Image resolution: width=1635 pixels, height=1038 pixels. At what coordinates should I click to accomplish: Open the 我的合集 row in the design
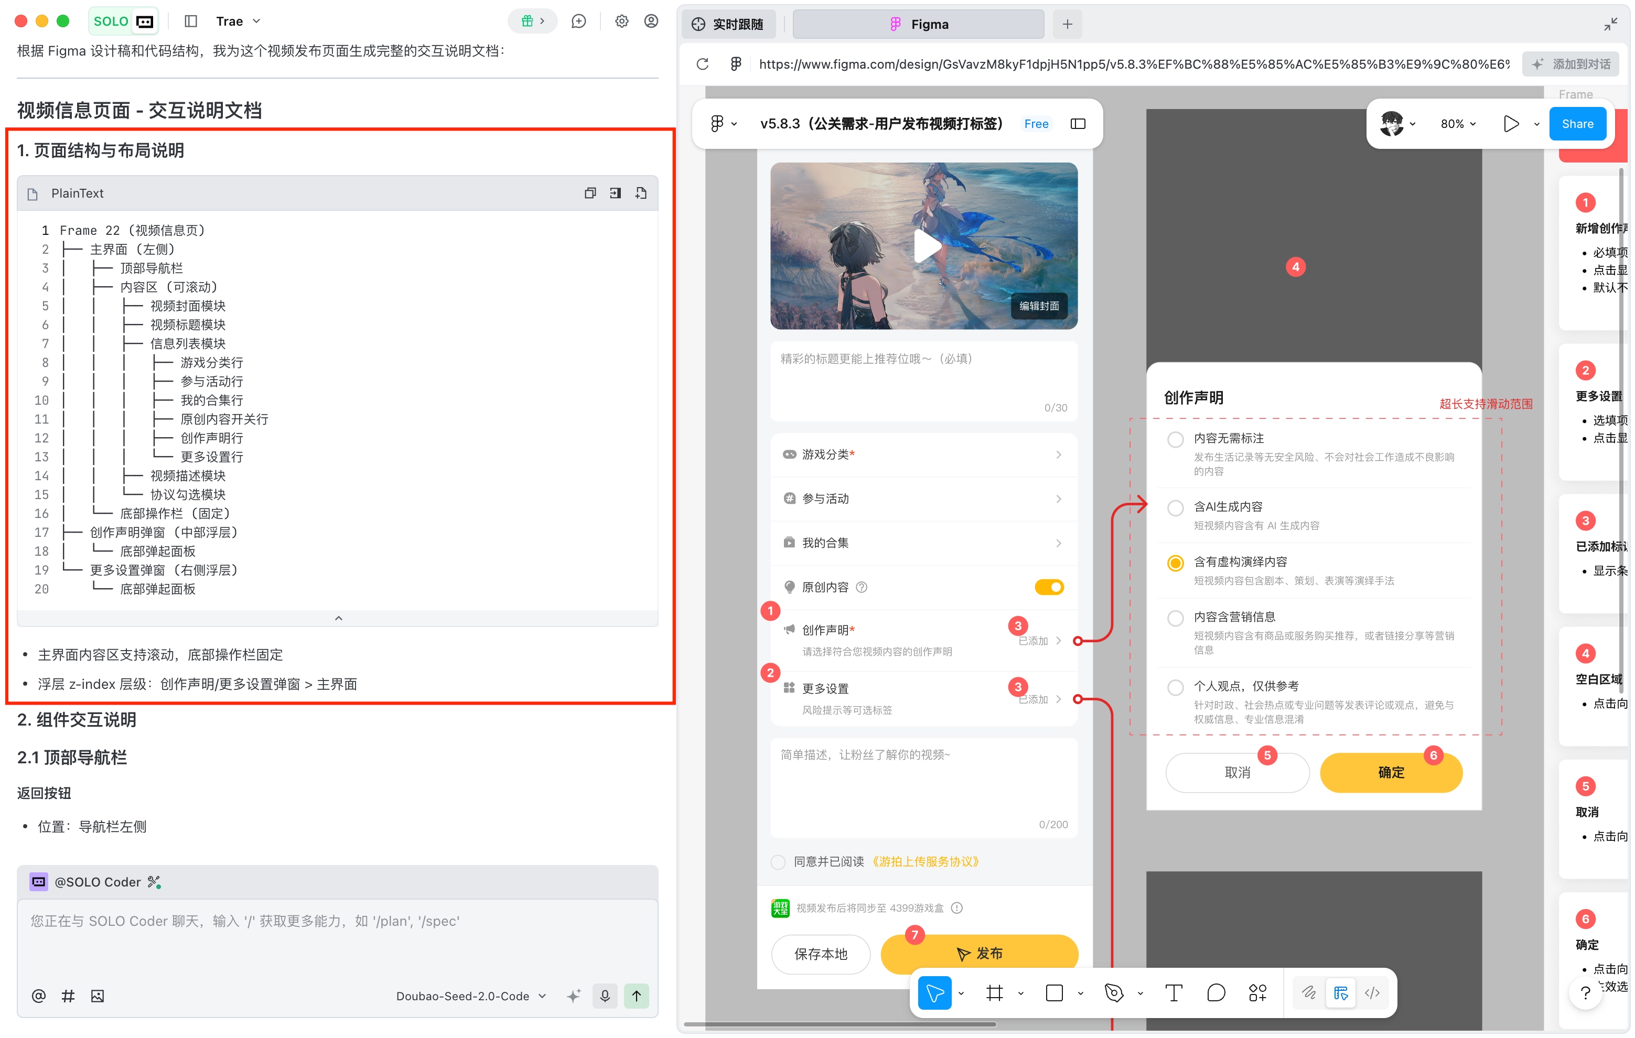tap(924, 543)
